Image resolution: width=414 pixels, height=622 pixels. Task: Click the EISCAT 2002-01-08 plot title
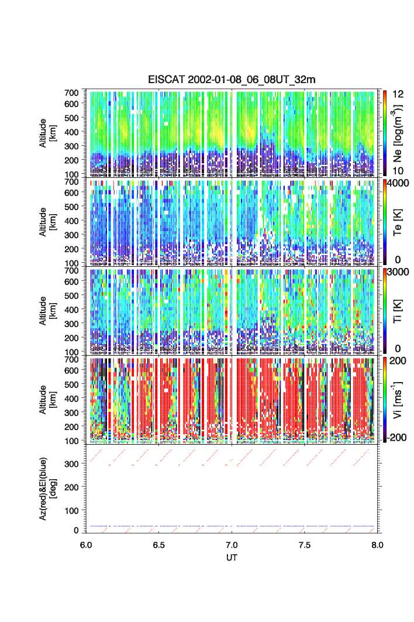click(x=231, y=80)
